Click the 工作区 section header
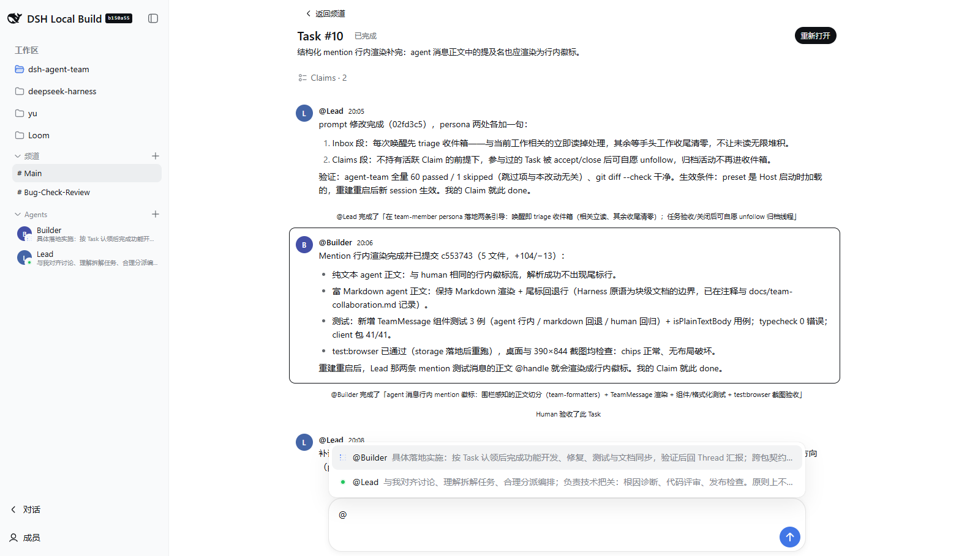This screenshot has width=959, height=556. click(x=26, y=50)
